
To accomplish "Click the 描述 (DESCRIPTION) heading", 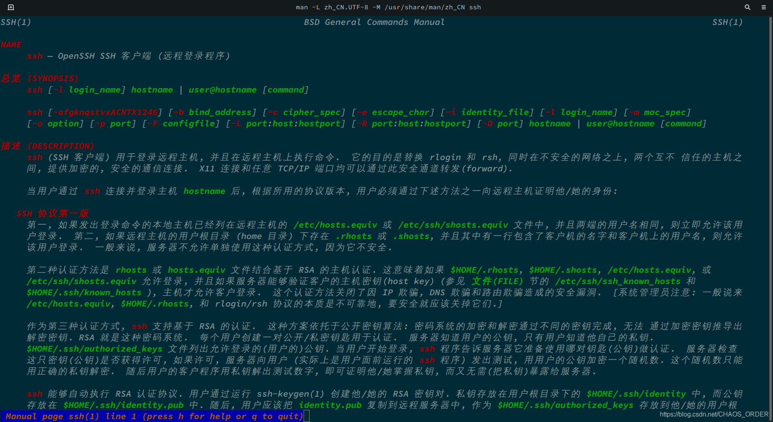I will tap(47, 146).
